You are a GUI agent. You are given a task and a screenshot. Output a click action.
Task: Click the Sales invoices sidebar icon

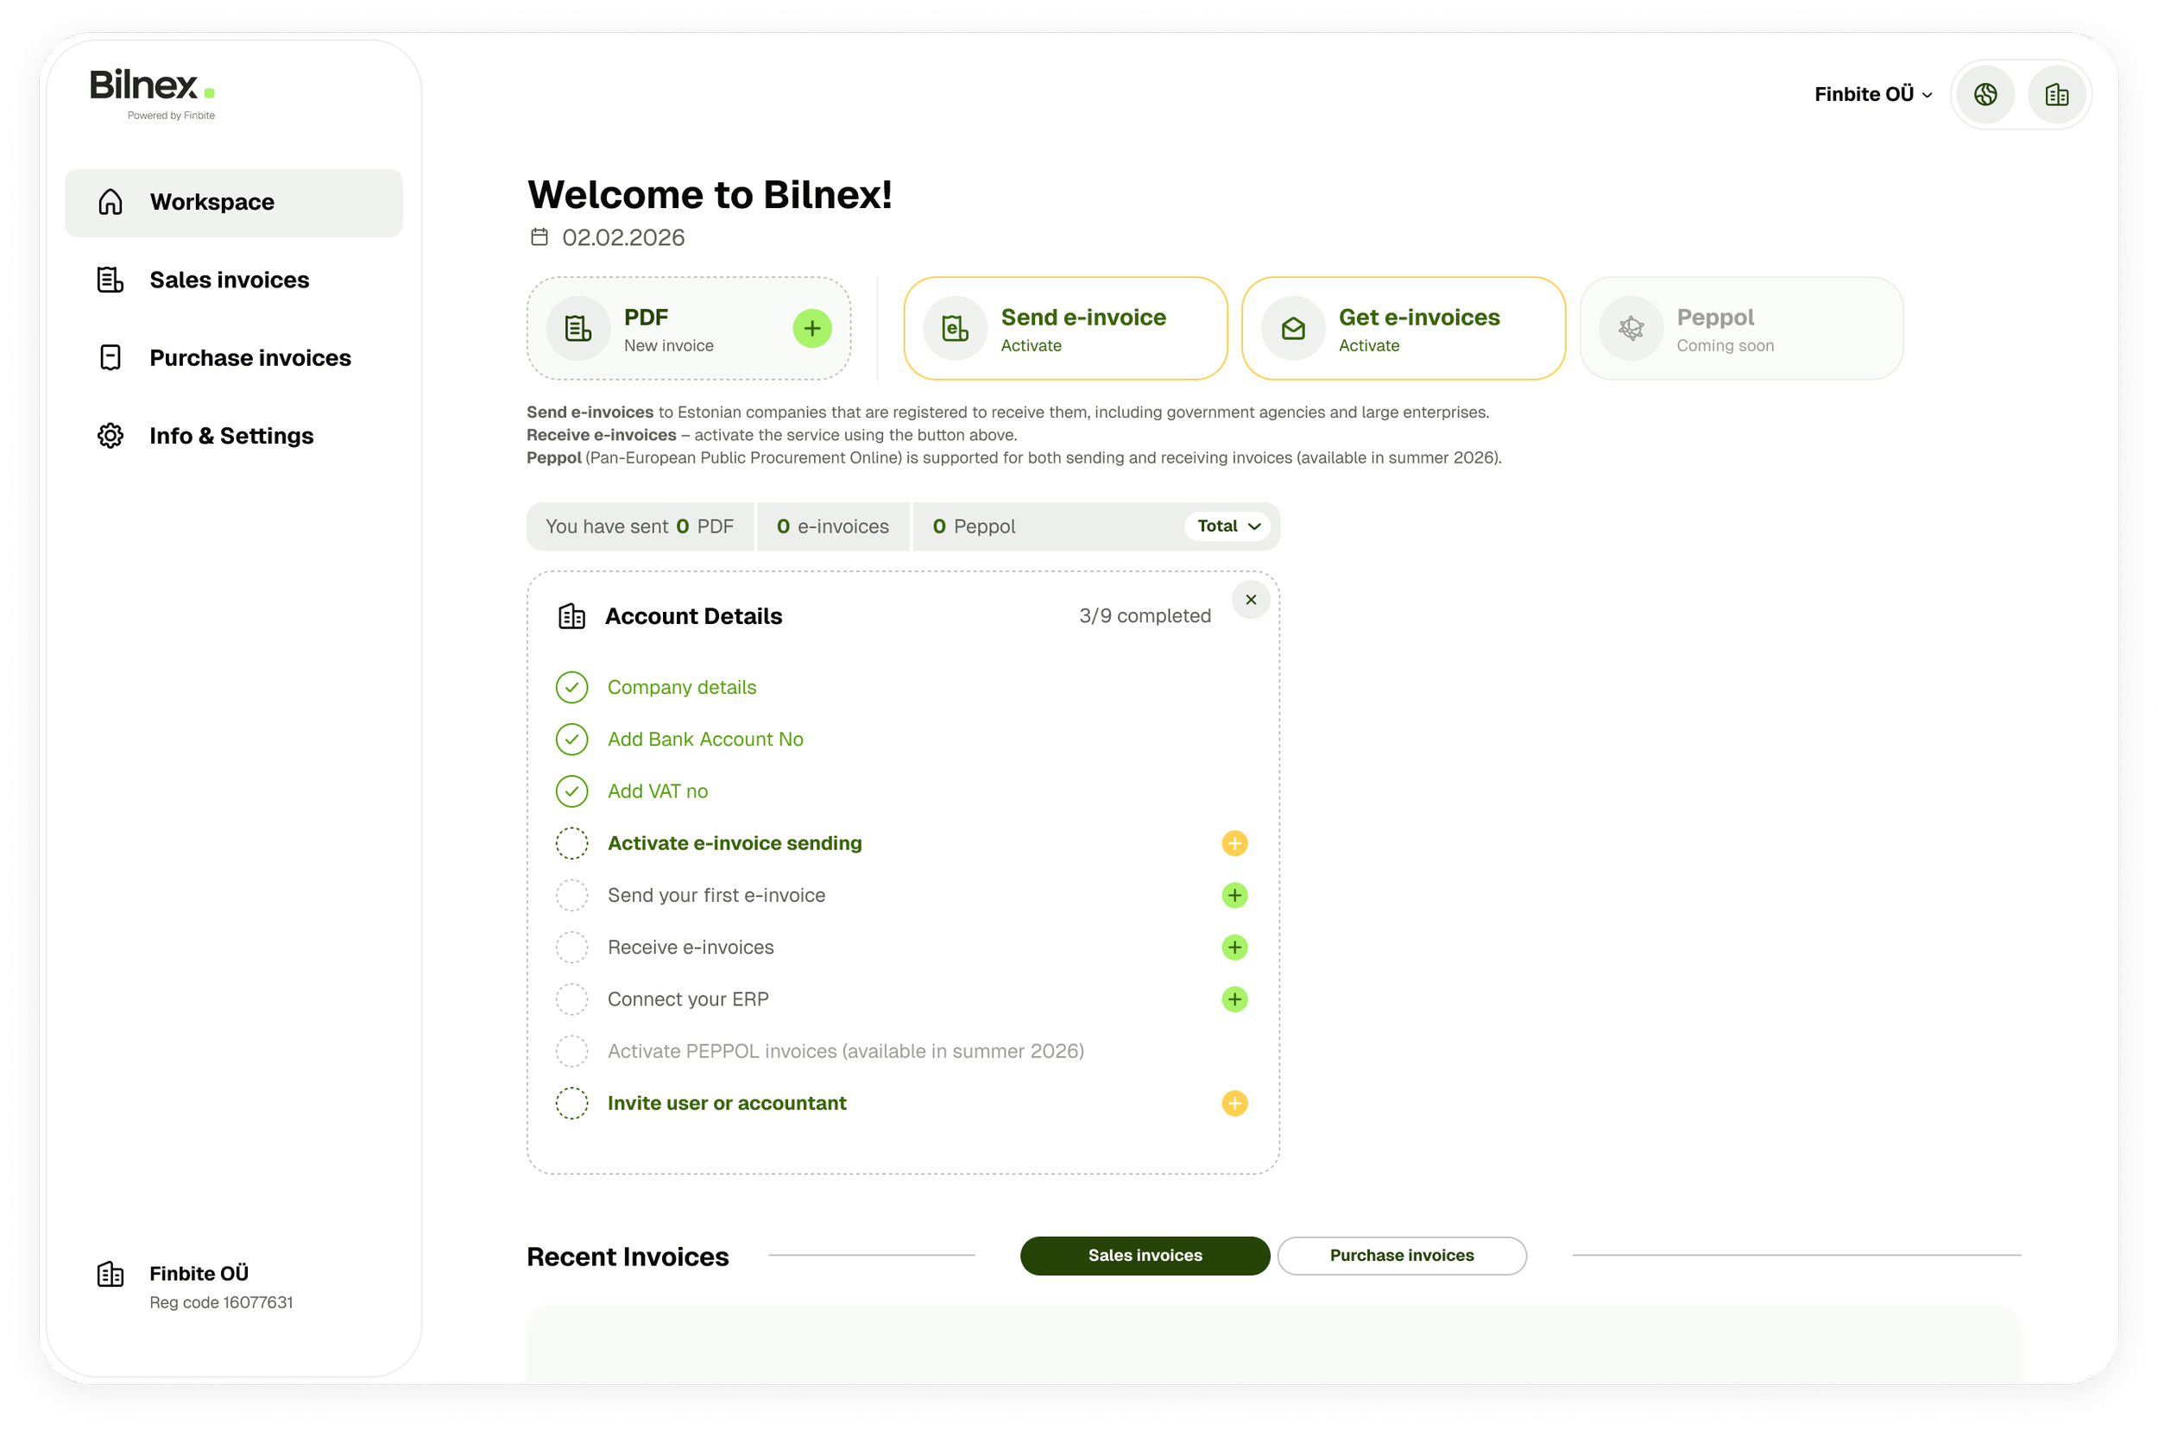110,280
